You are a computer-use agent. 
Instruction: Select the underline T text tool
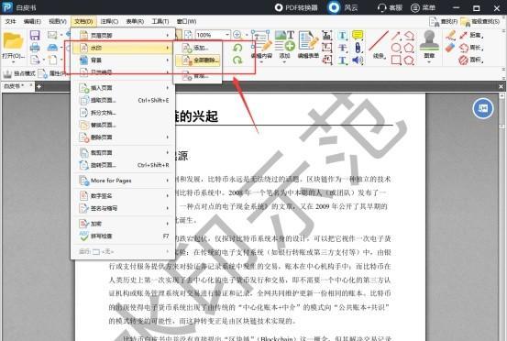pos(342,60)
